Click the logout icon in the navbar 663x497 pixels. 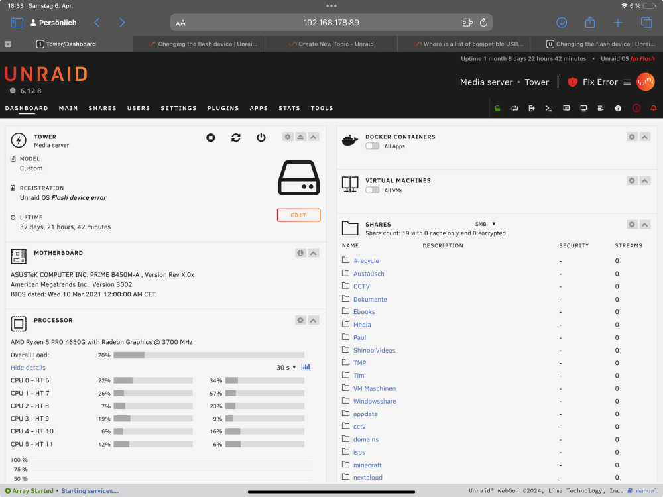(532, 109)
